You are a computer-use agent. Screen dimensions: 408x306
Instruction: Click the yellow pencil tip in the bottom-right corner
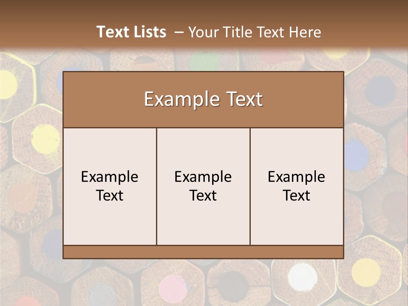(x=366, y=273)
